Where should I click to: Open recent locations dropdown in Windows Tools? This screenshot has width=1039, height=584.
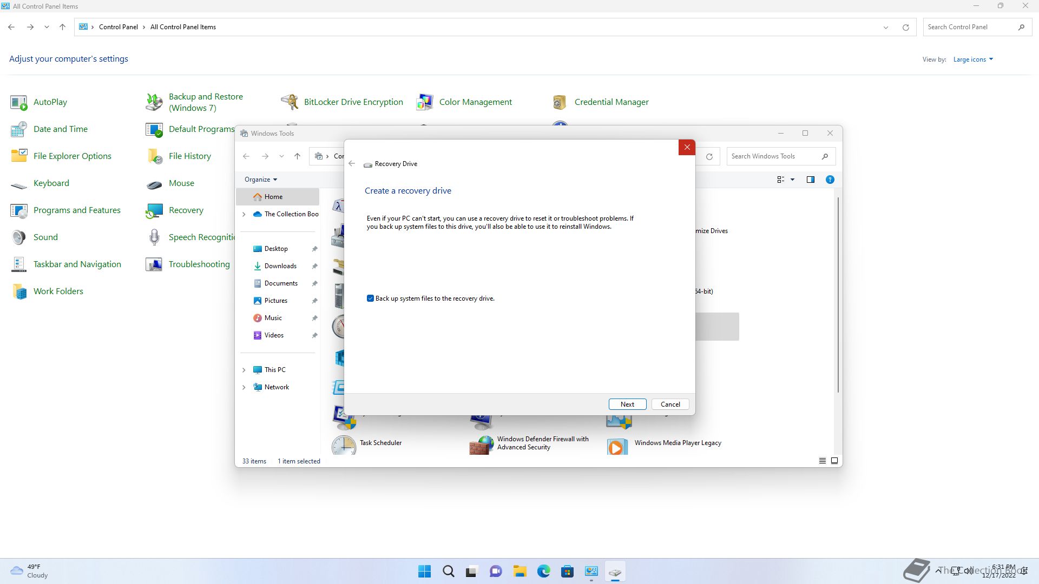281,156
